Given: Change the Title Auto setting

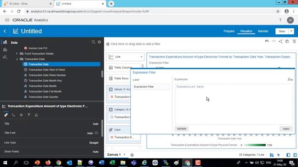Looking at the screenshot, I should 95,124.
